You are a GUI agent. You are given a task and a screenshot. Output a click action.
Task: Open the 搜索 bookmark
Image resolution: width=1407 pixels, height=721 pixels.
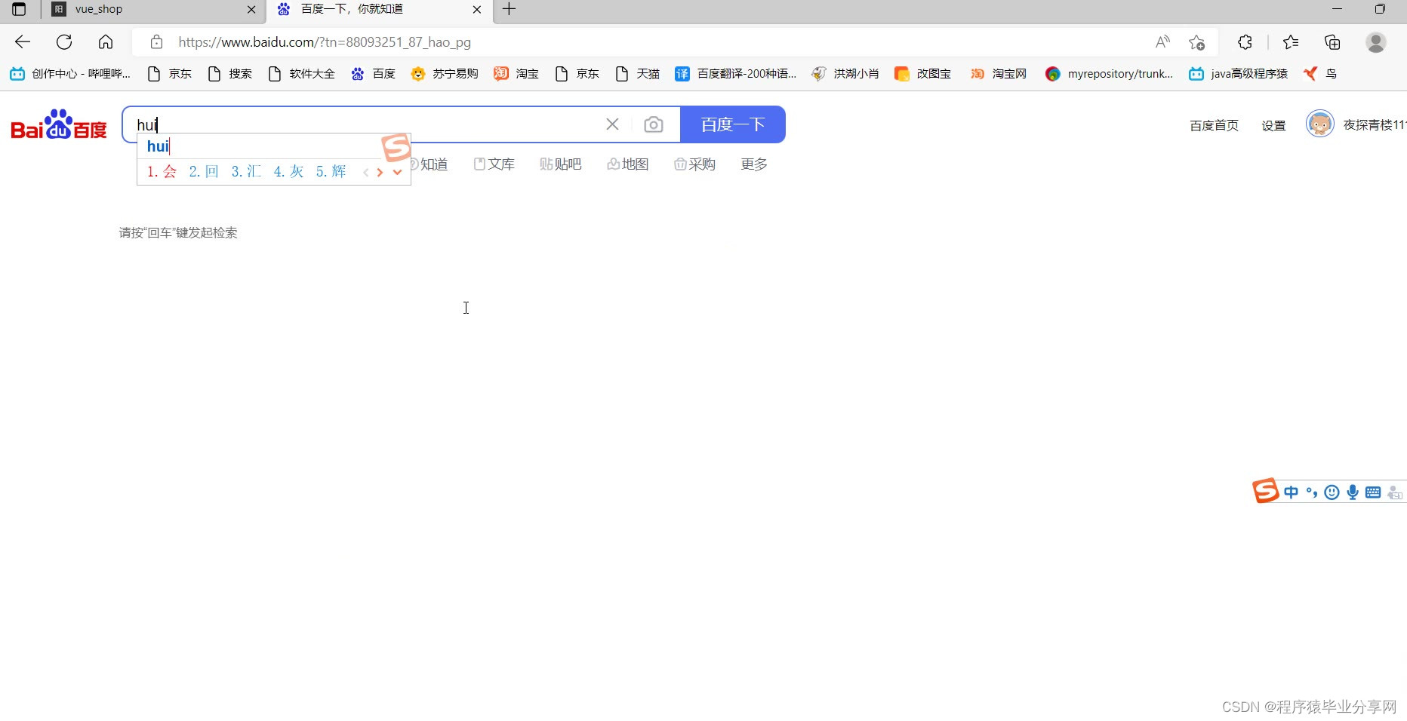click(230, 73)
